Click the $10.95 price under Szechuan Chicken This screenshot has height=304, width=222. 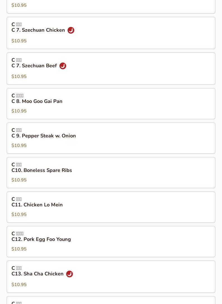pos(19,41)
